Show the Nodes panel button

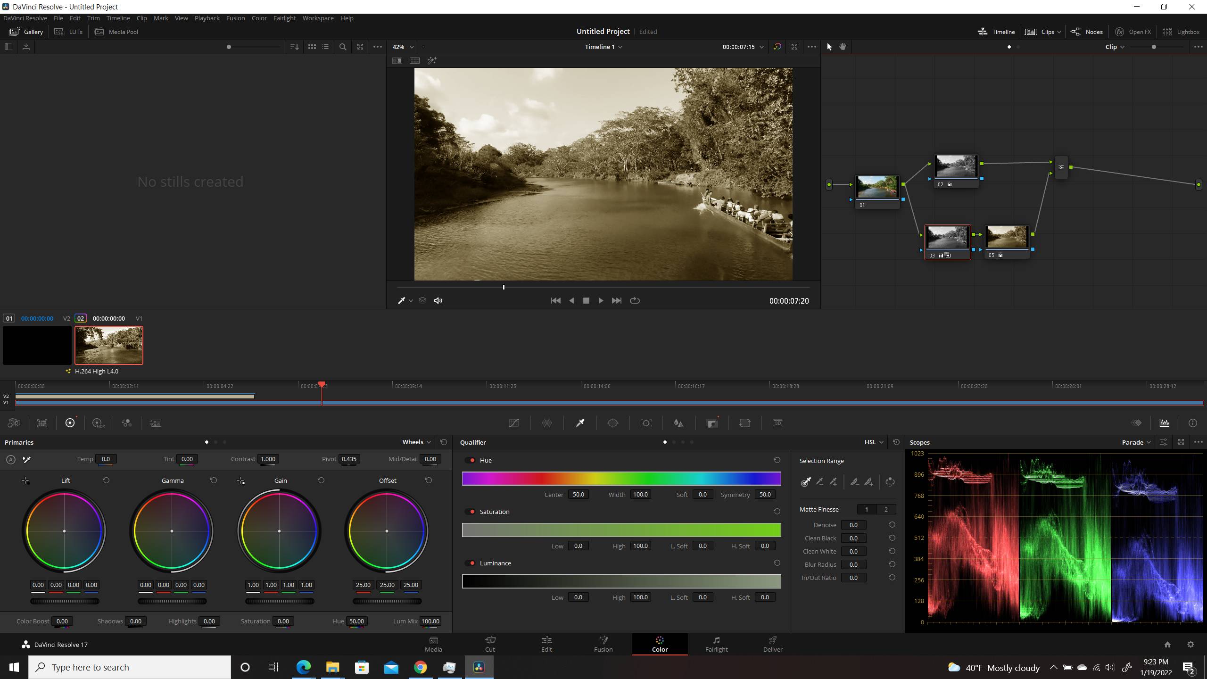coord(1086,32)
